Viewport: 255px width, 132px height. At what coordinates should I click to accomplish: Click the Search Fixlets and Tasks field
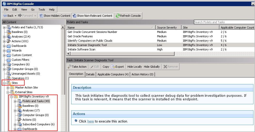pos(223,22)
